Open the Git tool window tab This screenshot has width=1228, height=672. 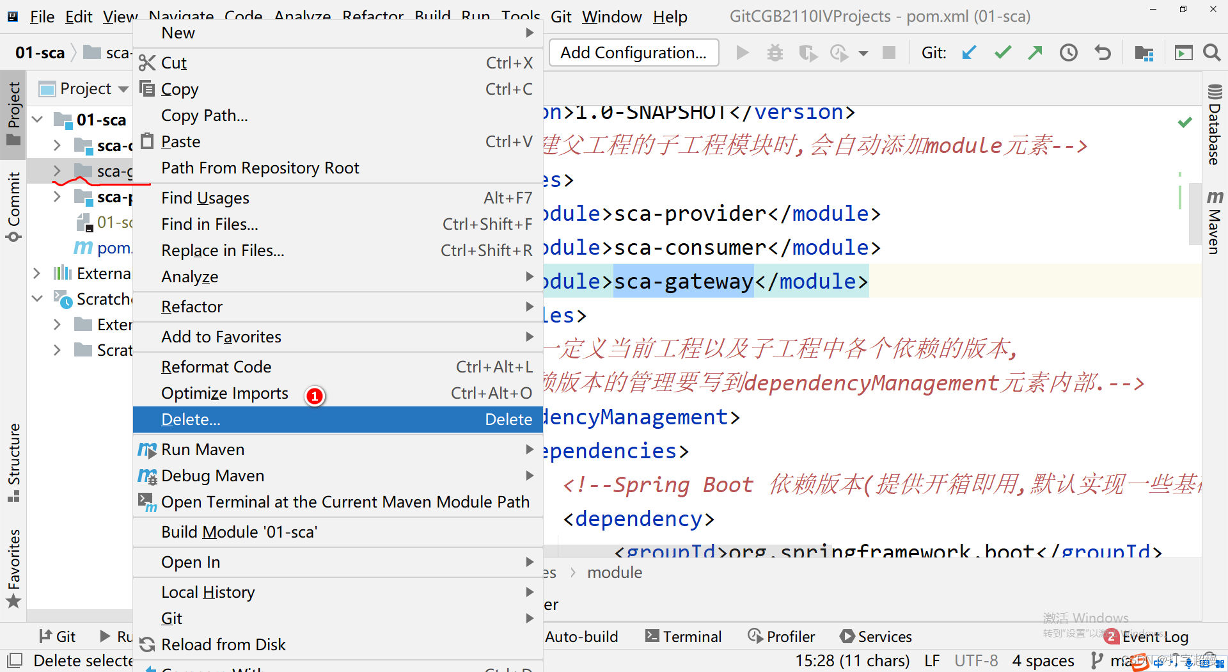pyautogui.click(x=57, y=636)
